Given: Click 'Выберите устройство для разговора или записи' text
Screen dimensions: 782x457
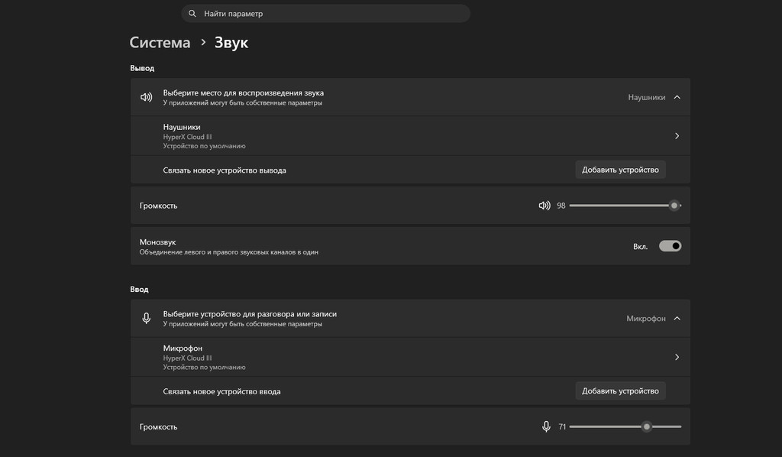Looking at the screenshot, I should pos(250,314).
